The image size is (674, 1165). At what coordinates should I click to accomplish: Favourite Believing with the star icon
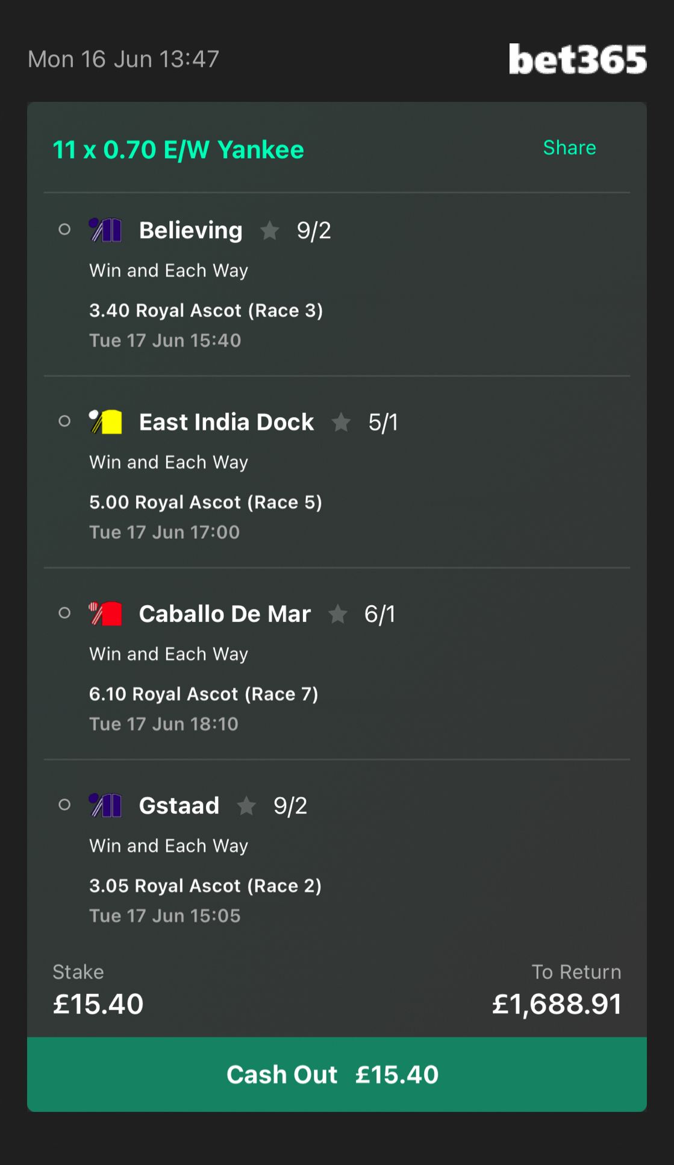pos(269,230)
